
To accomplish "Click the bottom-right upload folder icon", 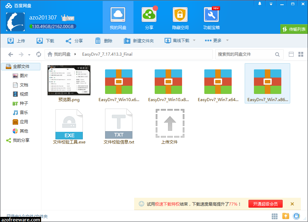I will [x=286, y=216].
